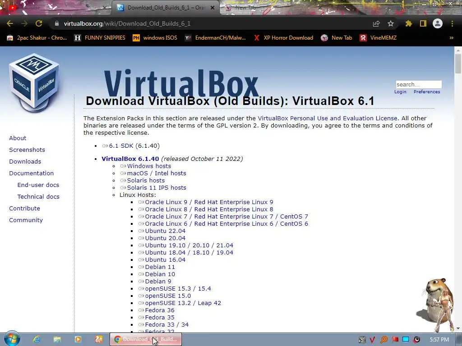Download the Ubuntu 22.04 package

click(165, 231)
